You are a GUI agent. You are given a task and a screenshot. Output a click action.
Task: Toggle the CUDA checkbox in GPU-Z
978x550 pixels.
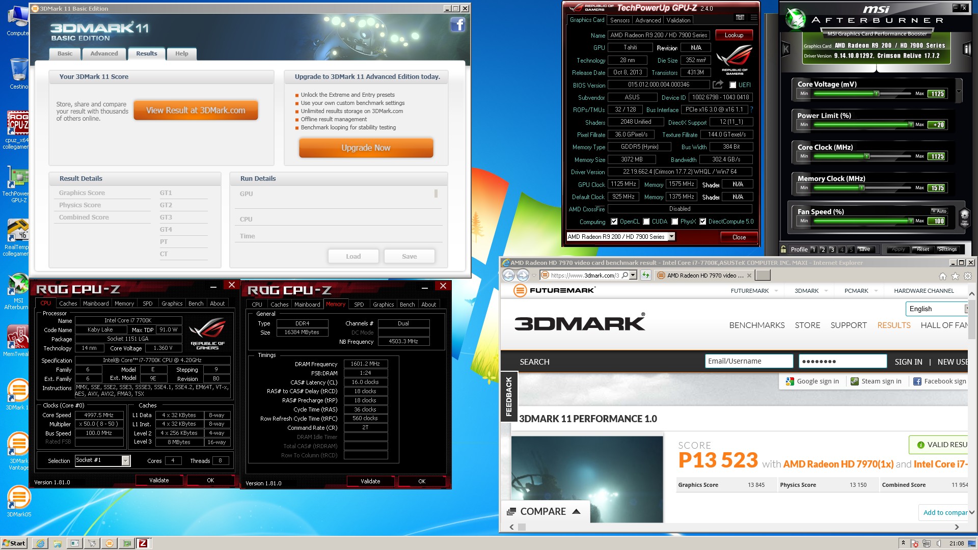coord(646,222)
